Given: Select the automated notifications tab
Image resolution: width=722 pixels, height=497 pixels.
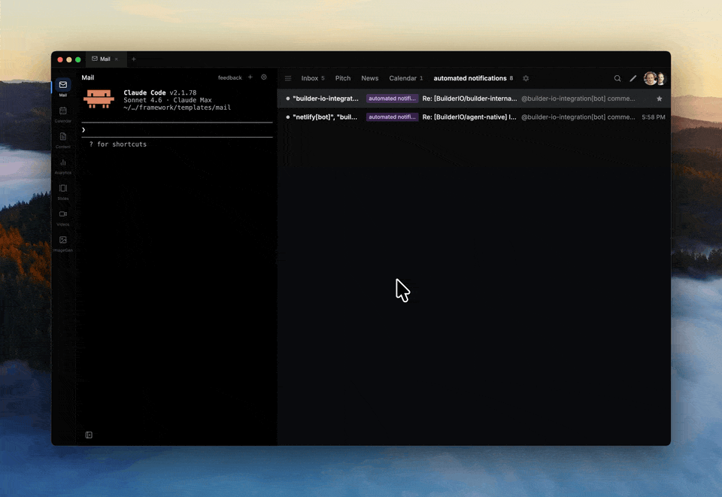Looking at the screenshot, I should (x=470, y=78).
